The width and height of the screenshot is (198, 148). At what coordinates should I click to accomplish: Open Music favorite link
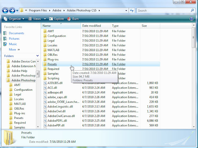tap(13, 44)
